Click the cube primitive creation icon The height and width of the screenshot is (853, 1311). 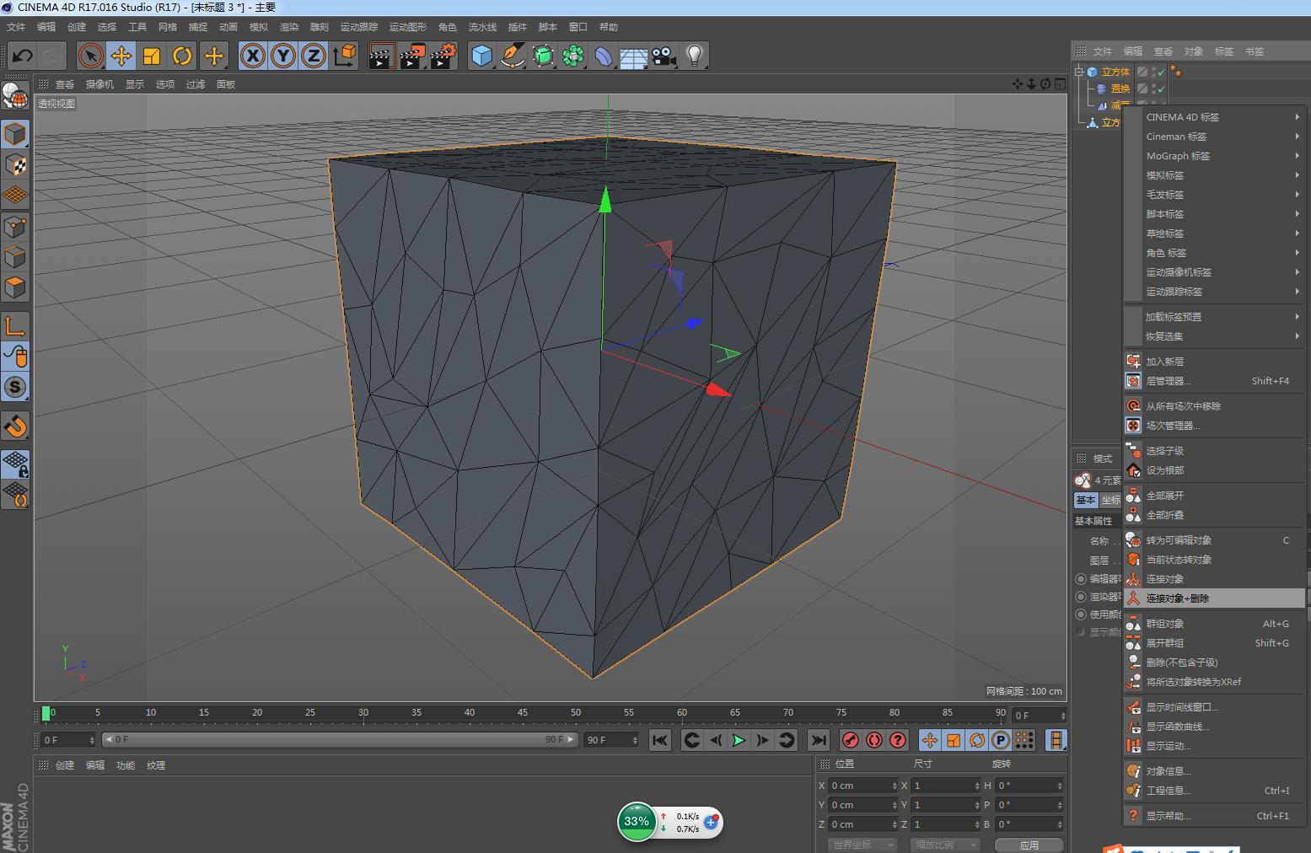click(x=480, y=56)
